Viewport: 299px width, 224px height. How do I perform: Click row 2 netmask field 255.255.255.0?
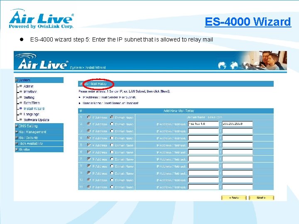click(x=238, y=124)
